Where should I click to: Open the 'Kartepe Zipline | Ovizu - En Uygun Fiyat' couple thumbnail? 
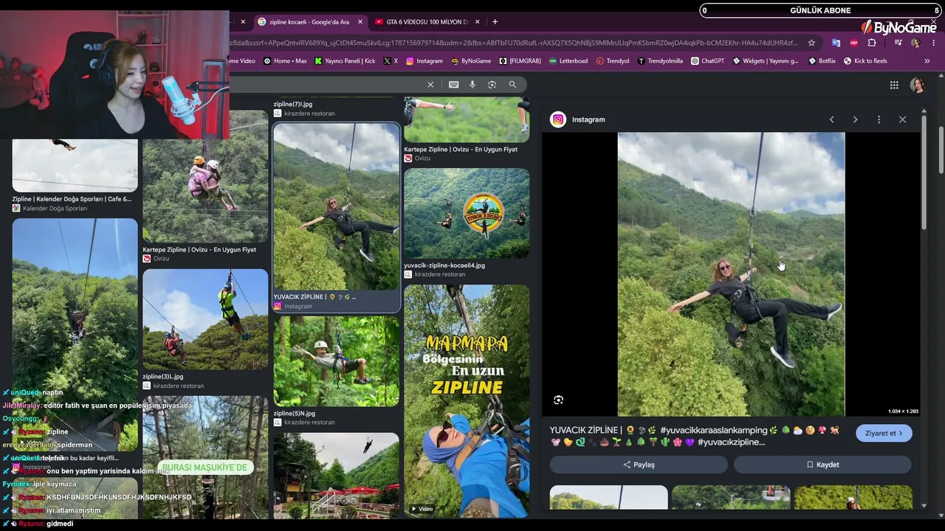pos(205,177)
